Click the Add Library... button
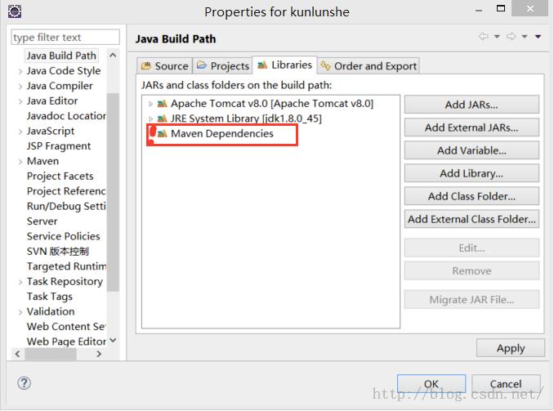Screen dimensions: 554x411 pos(471,173)
